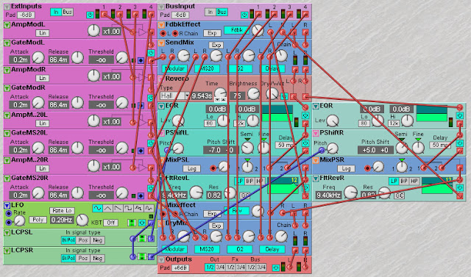The image size is (471, 277).
Task: Click the GateModL blue gate output connector
Action: coord(141,60)
